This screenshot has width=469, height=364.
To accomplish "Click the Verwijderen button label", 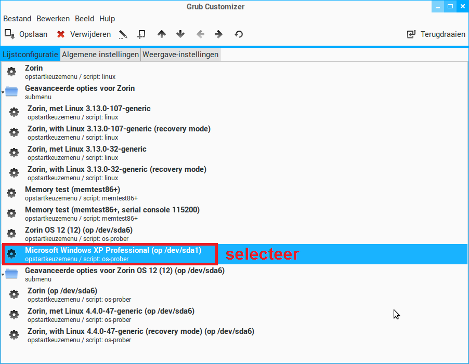I will [90, 34].
